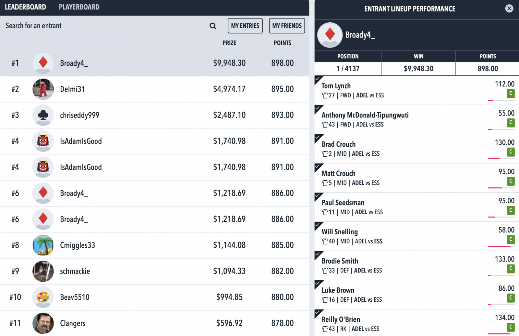This screenshot has width=519, height=336.
Task: Open the chriseddy999 entrant at rank #3
Action: coord(154,115)
